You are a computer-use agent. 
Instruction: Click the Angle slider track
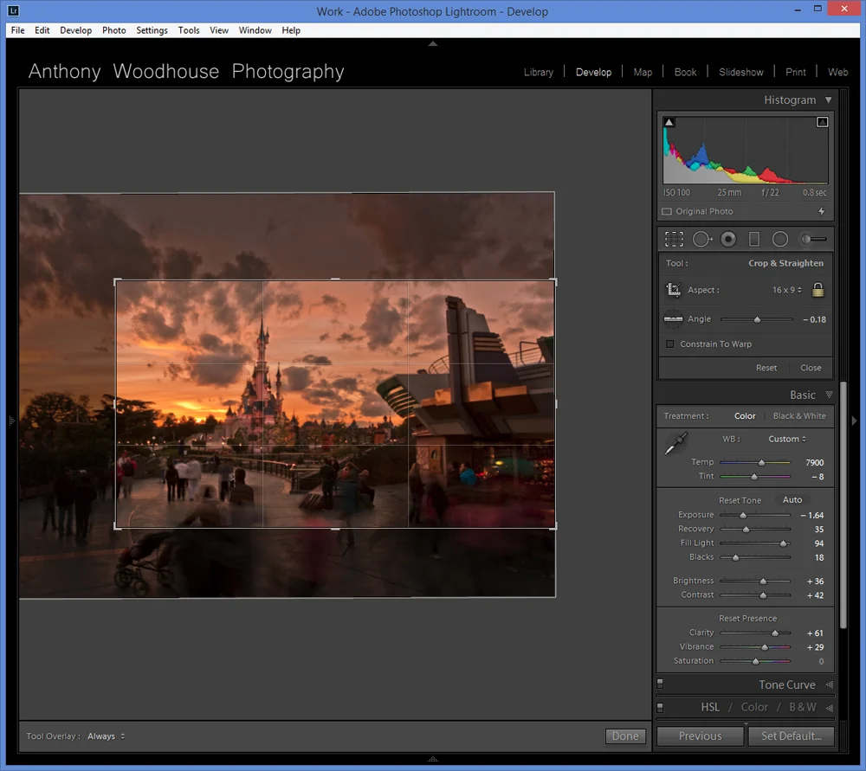click(757, 319)
